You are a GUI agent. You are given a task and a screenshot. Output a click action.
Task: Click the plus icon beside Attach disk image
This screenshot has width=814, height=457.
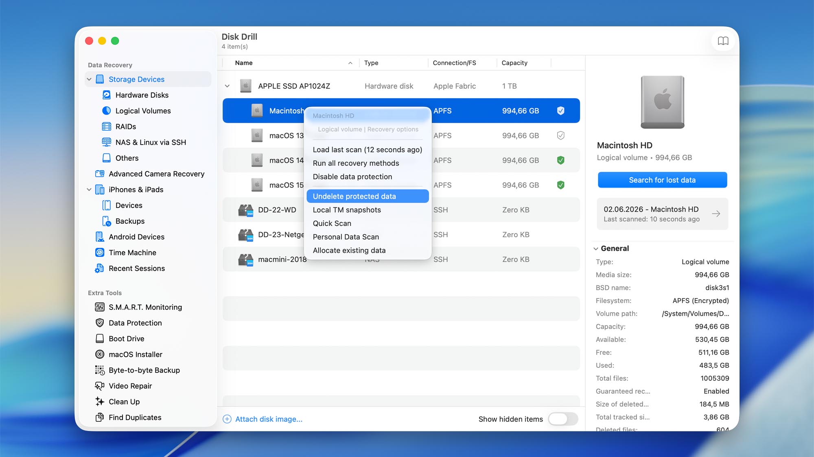click(227, 419)
